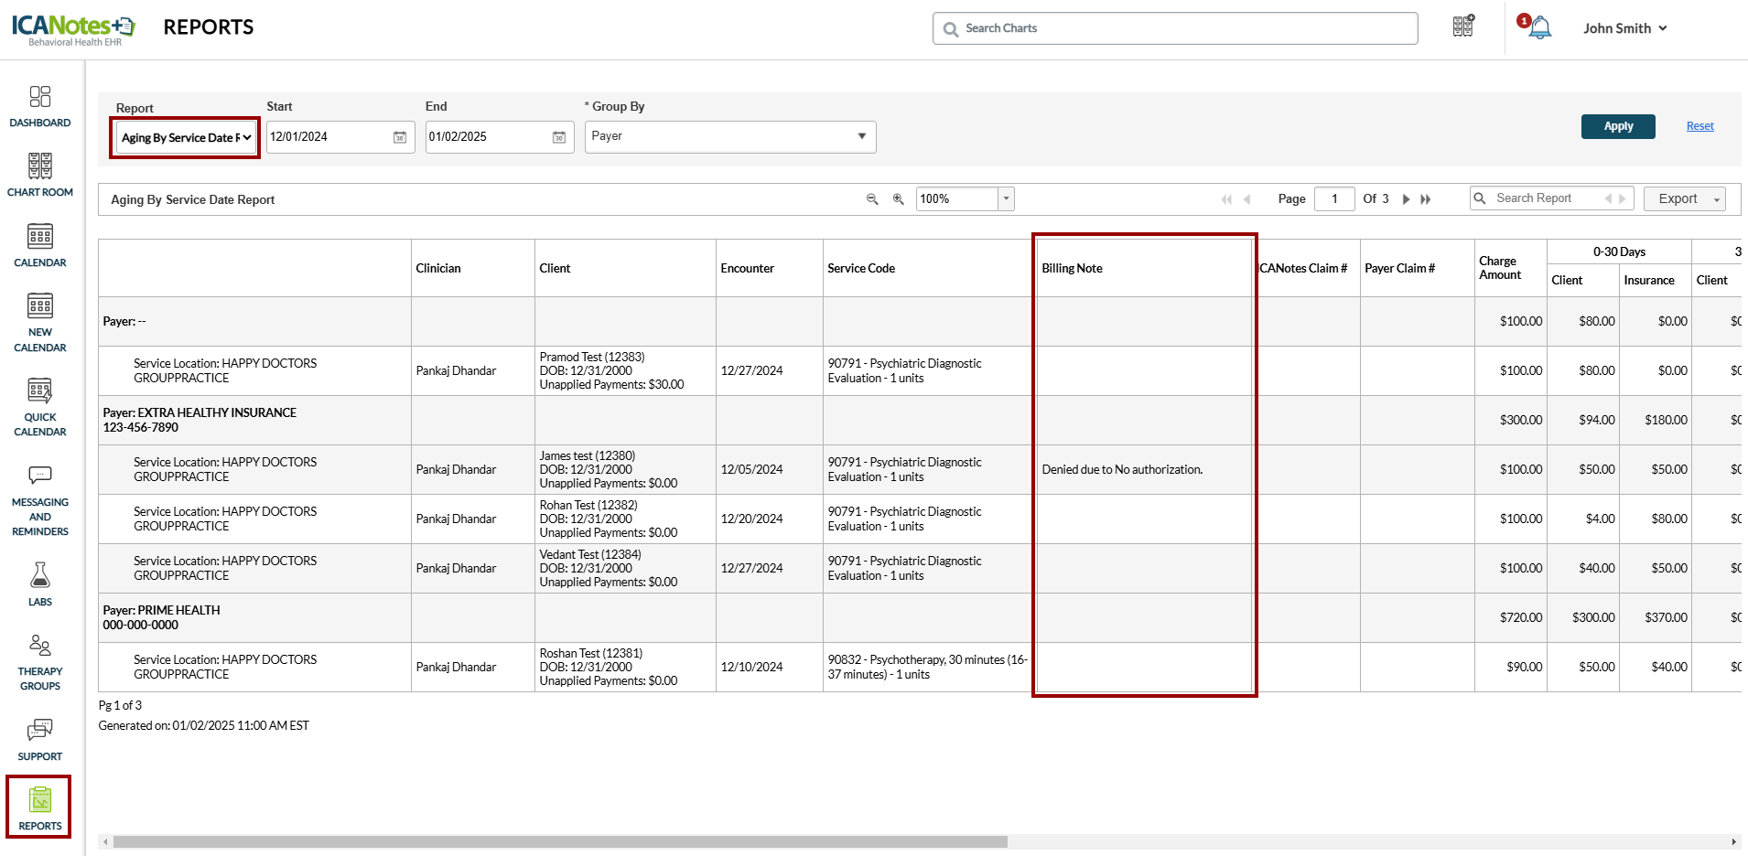Viewport: 1748px width, 856px height.
Task: Open the Export options menu
Action: coord(1684,198)
